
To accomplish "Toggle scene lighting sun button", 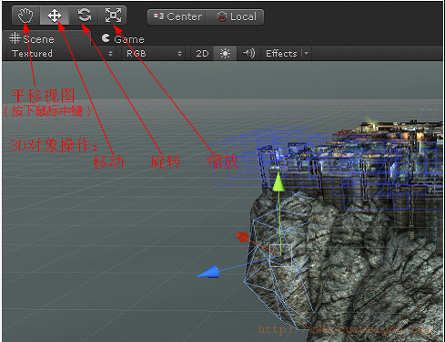I will point(225,54).
